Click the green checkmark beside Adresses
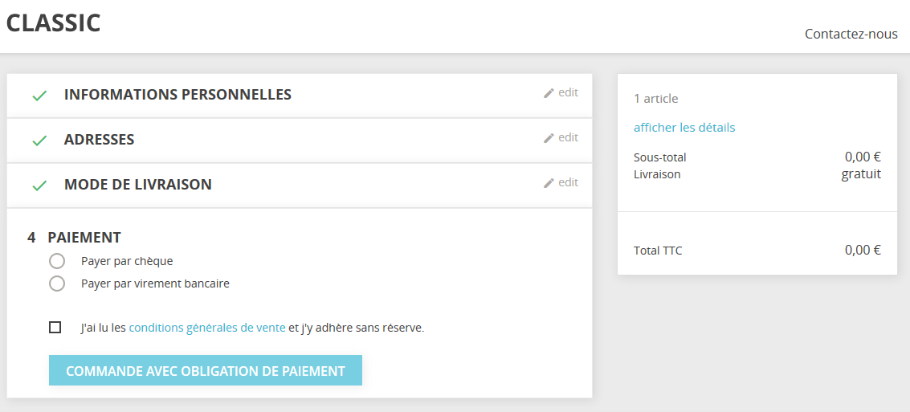 coord(39,141)
